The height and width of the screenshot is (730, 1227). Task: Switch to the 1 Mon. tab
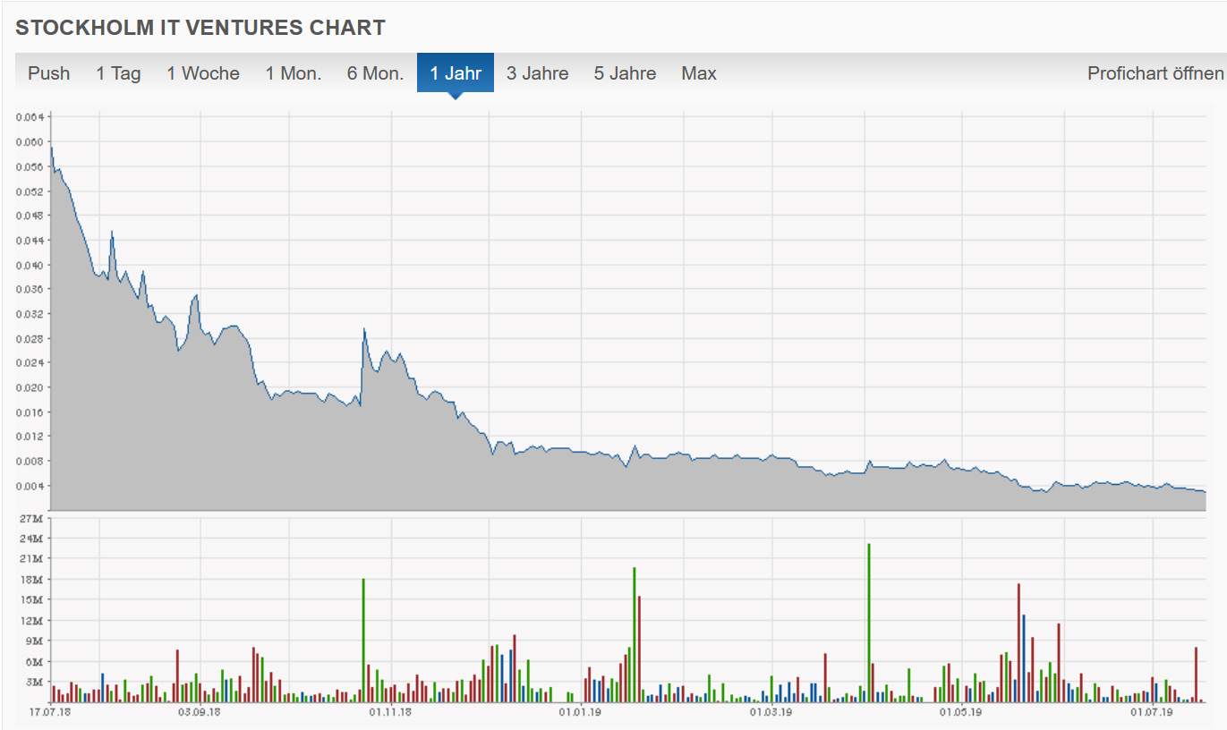pos(294,73)
